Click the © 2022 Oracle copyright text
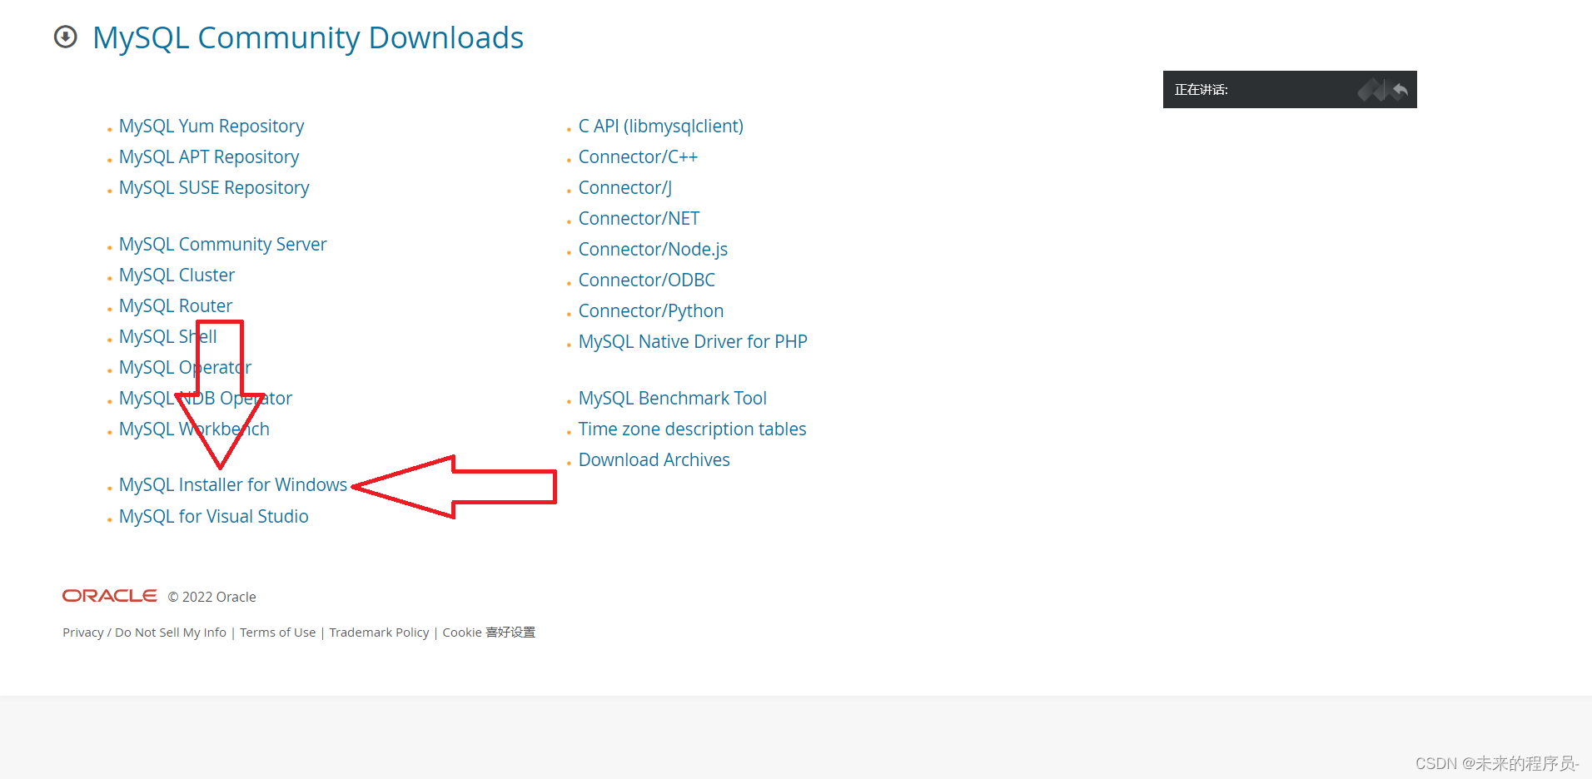The height and width of the screenshot is (779, 1592). click(211, 597)
